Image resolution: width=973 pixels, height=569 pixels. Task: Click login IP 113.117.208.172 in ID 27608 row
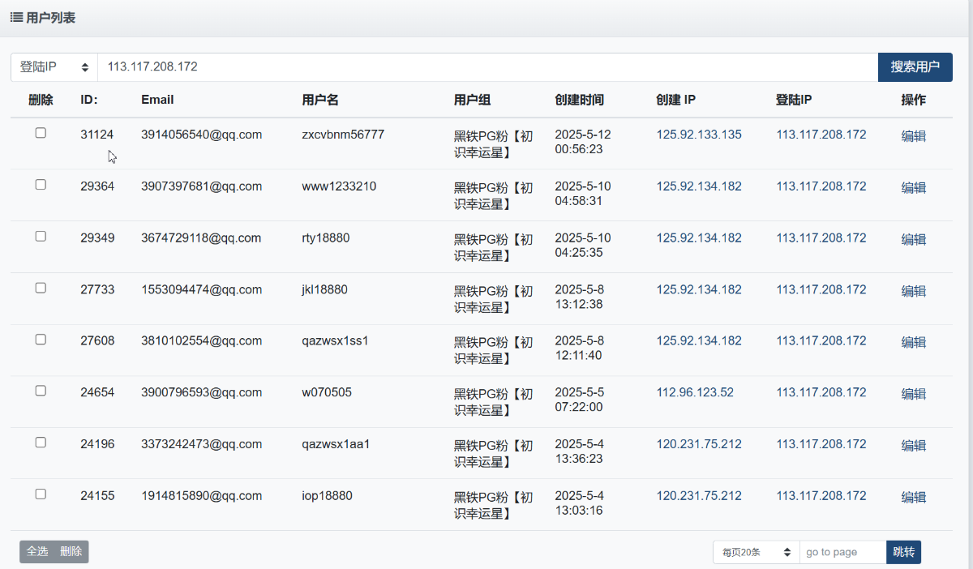[821, 341]
